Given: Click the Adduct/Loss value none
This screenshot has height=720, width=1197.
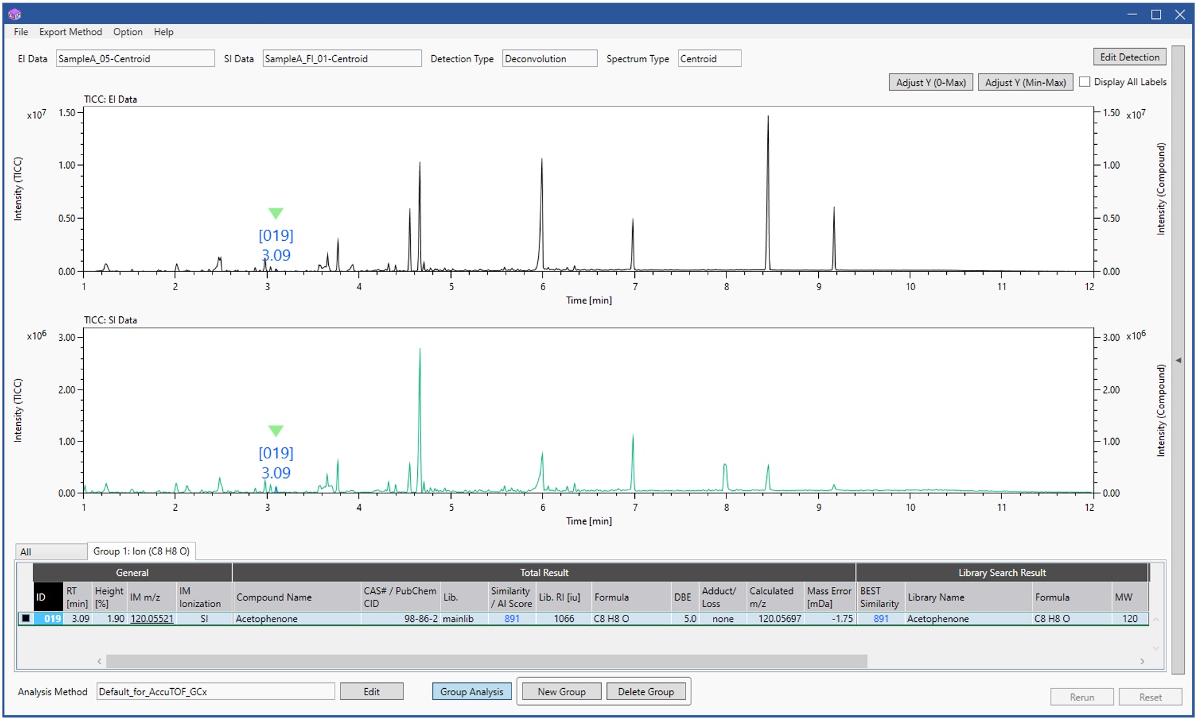Looking at the screenshot, I should tap(723, 619).
